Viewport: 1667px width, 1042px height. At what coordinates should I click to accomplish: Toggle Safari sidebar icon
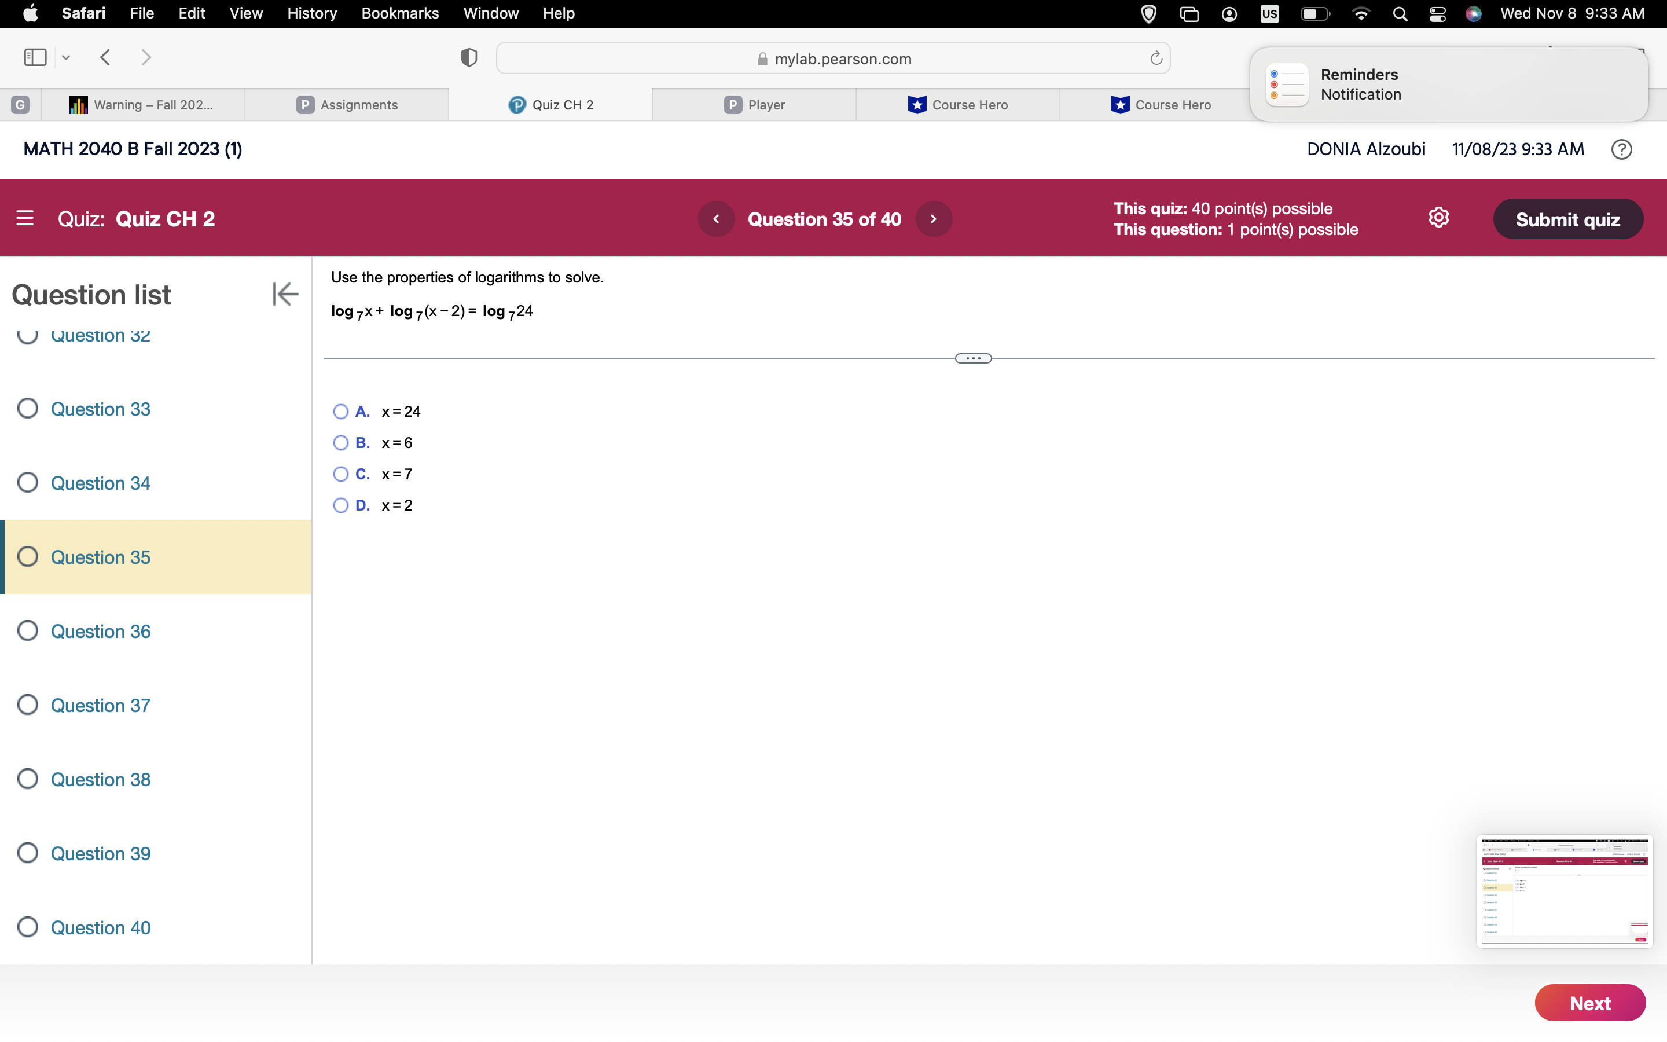35,57
